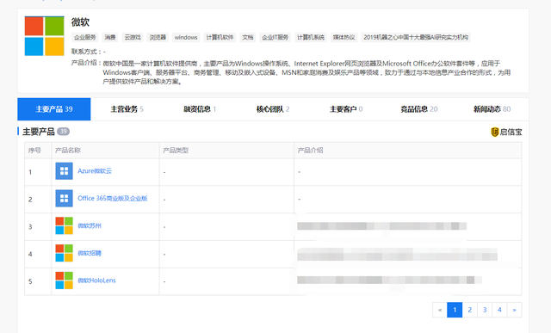Open the Office 365商业版及企业版 link
Viewport: 551px width, 333px height.
coord(113,199)
